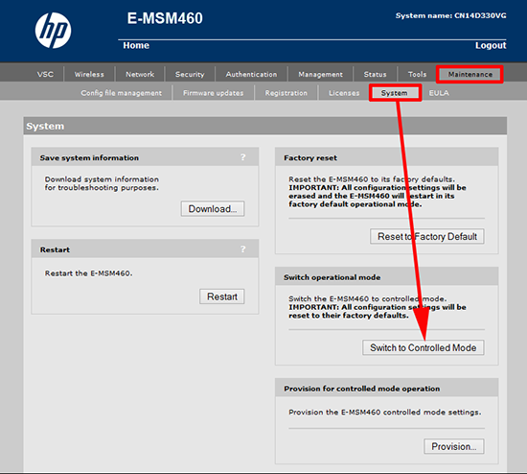This screenshot has width=527, height=474.
Task: Open help for Save system information
Action: [x=243, y=157]
